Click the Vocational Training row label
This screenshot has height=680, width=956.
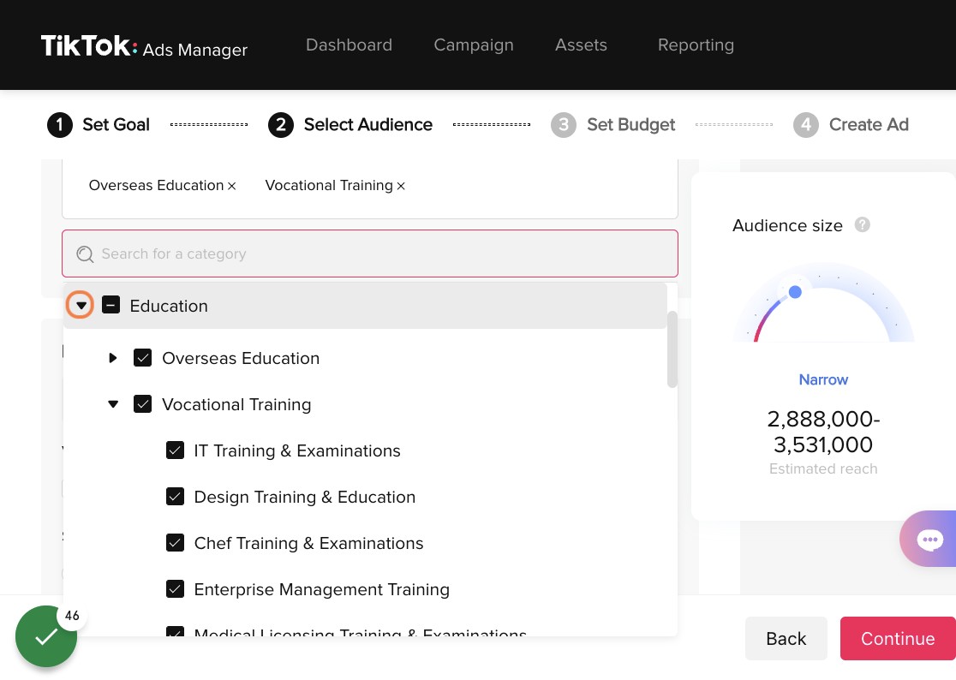(x=236, y=404)
